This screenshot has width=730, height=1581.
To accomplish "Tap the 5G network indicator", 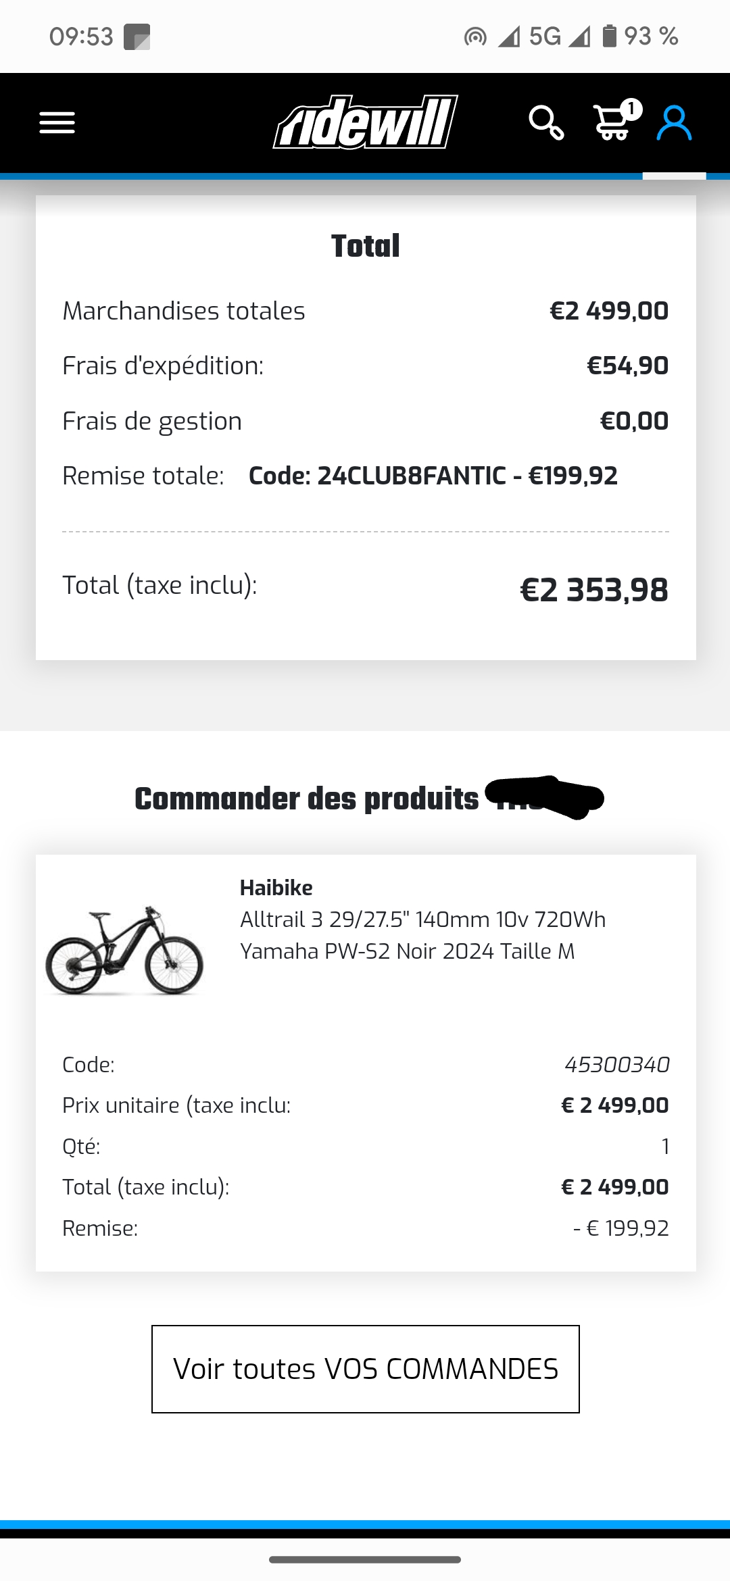I will (545, 36).
